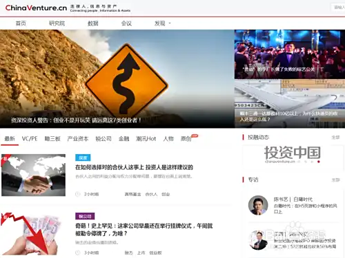Open the 研究院 navigation item

coord(57,23)
